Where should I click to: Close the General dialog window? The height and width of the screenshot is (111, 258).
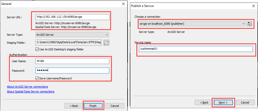click(x=123, y=4)
